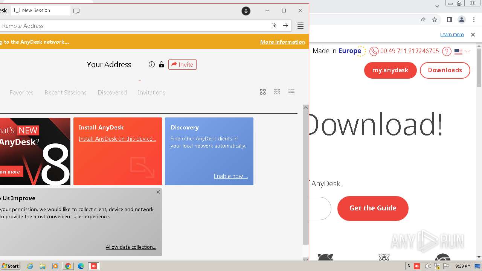Switch to AnyDesk from the taskbar
This screenshot has height=271, width=482.
tap(94, 266)
